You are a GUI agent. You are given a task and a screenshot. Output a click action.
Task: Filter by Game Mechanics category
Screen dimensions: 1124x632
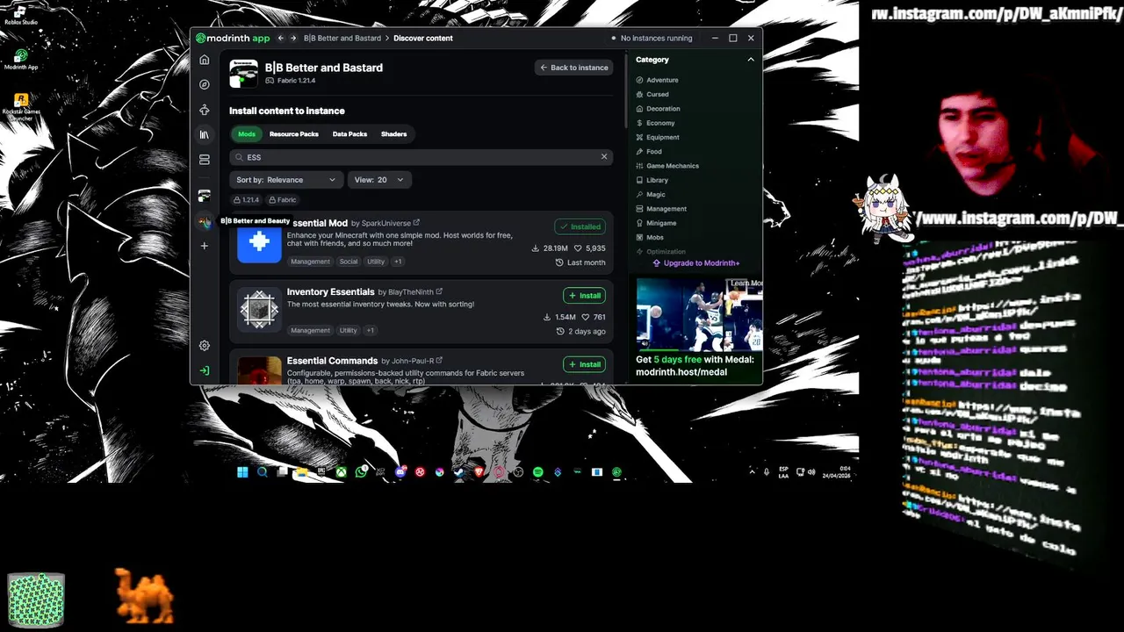click(667, 166)
